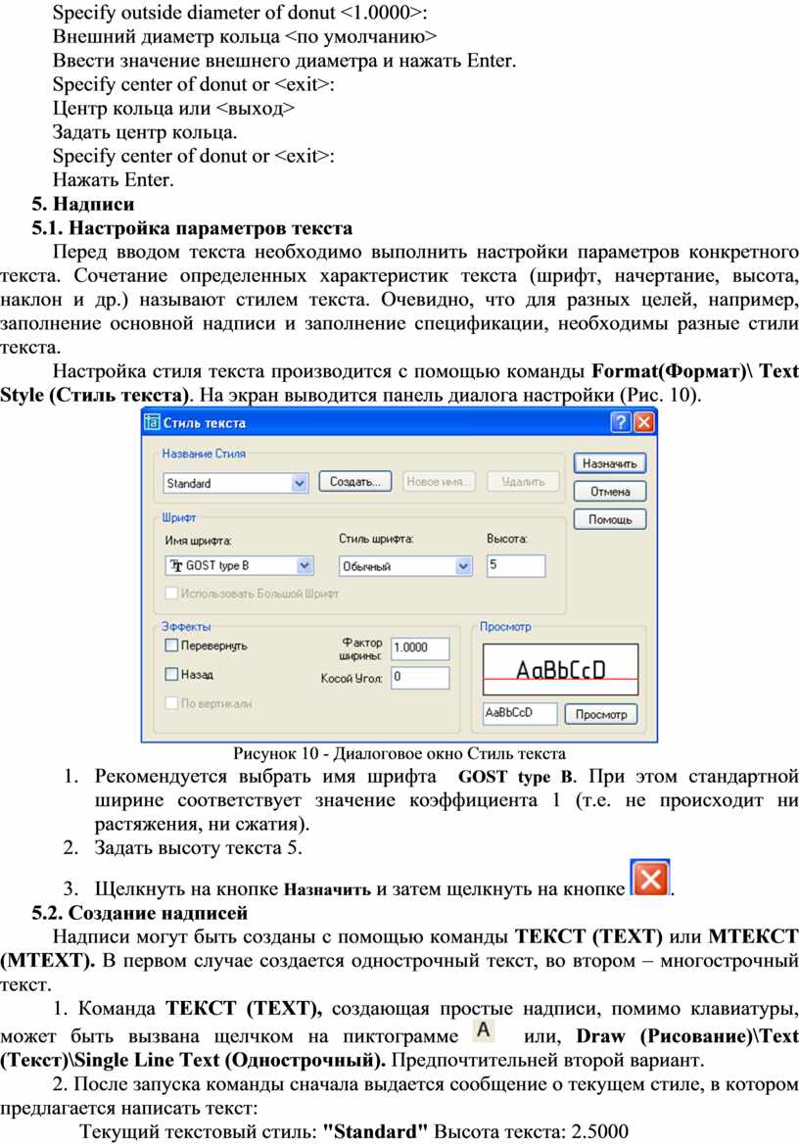The width and height of the screenshot is (799, 1145).
Task: Click the red X icon in step 3
Action: click(x=649, y=878)
